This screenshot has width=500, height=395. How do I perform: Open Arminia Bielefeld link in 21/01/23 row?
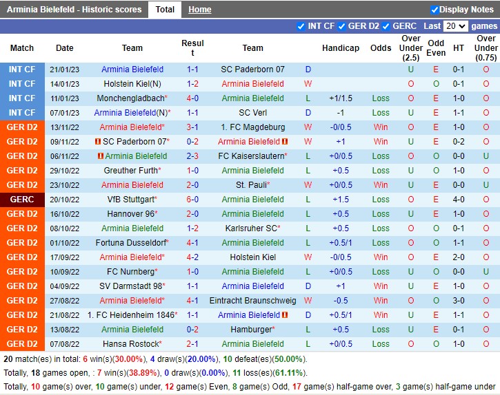point(132,70)
